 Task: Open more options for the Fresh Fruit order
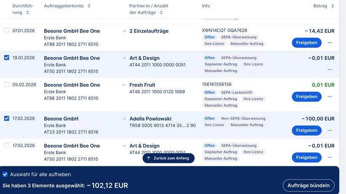tap(330, 96)
